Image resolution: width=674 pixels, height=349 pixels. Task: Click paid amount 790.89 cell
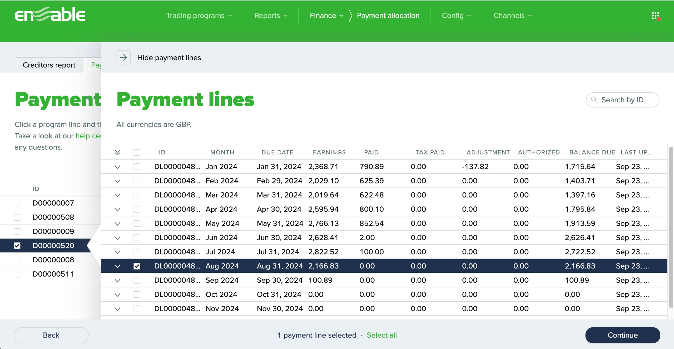[x=372, y=167]
